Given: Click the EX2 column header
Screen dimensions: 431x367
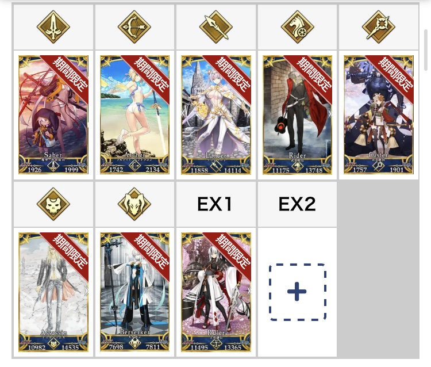Looking at the screenshot, I should tap(297, 204).
